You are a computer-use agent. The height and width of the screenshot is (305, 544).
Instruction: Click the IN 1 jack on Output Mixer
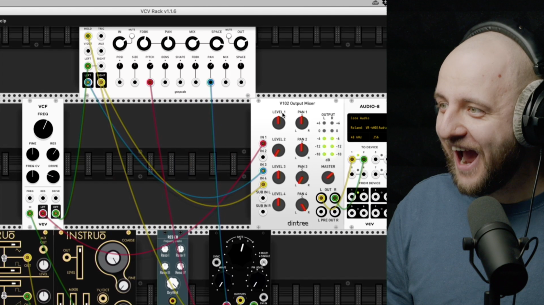263,143
